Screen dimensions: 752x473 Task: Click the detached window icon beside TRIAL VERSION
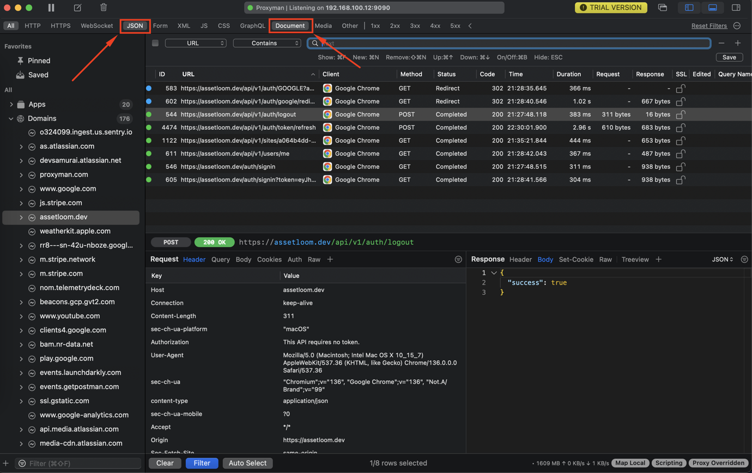point(663,8)
